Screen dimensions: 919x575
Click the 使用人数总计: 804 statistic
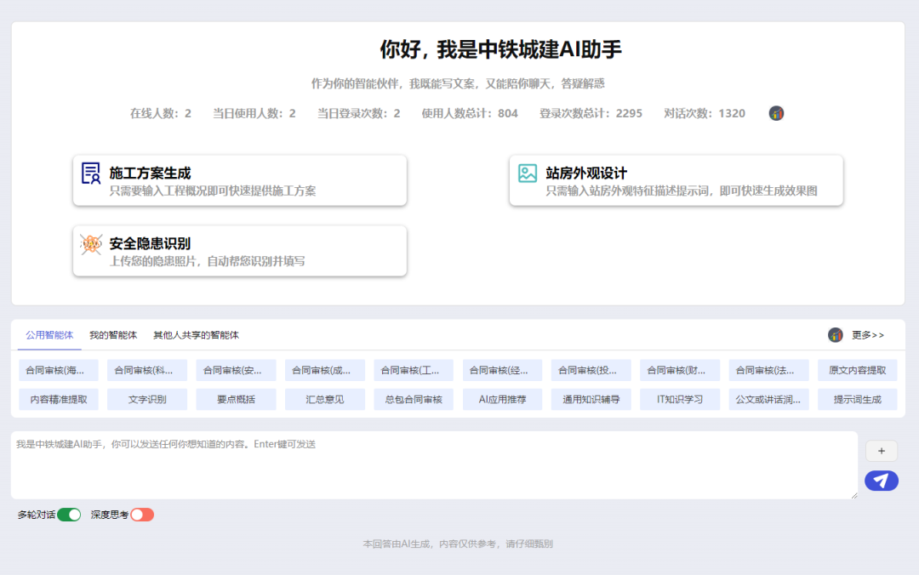470,113
